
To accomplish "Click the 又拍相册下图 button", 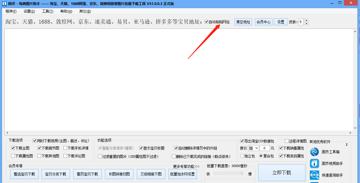I will (x=151, y=174).
